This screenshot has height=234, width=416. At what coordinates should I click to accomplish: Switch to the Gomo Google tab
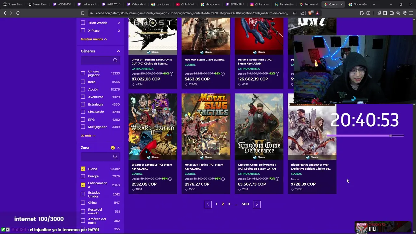[358, 4]
